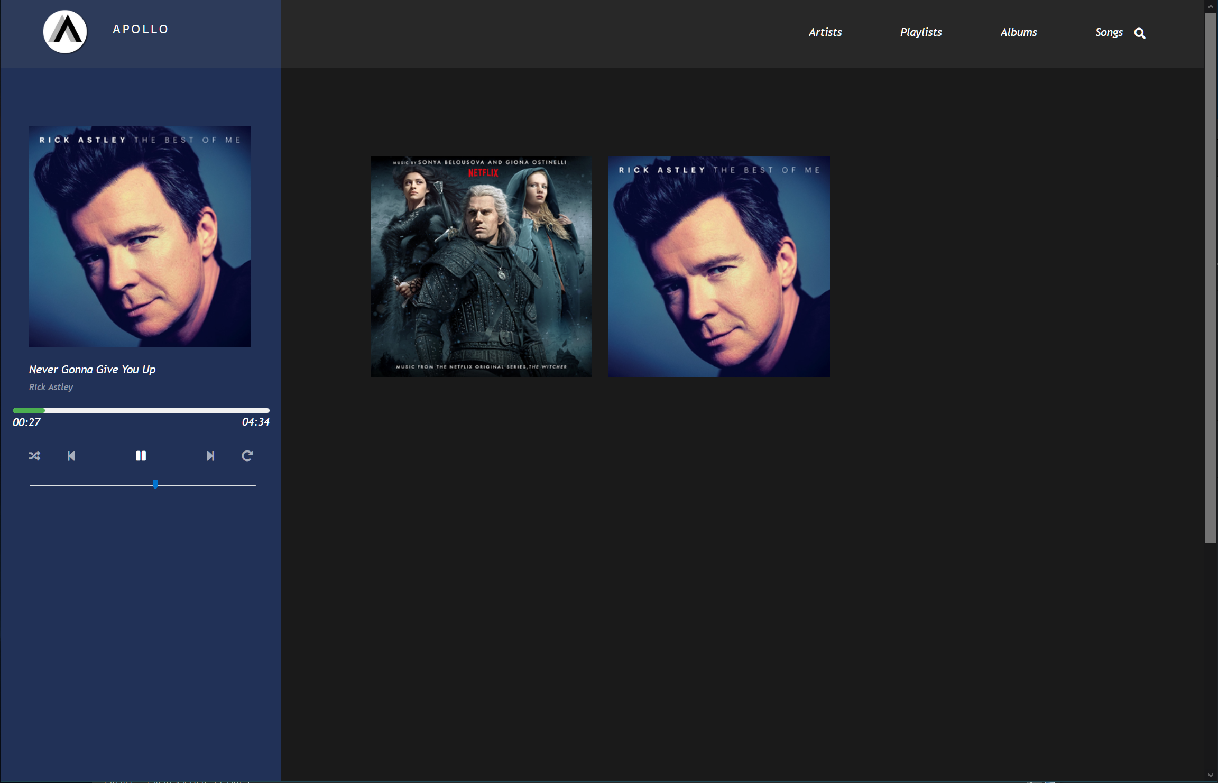Seek within the song progress bar
Screen dimensions: 1218x783
pyautogui.click(x=141, y=410)
